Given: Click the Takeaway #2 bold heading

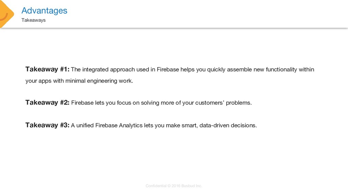Looking at the screenshot, I should click(x=47, y=103).
